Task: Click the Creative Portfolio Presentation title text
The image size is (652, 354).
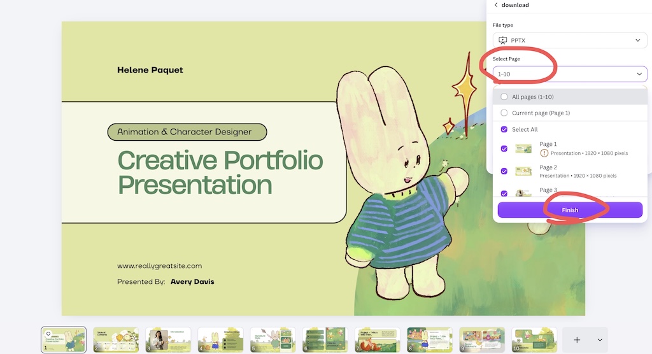Action: (x=220, y=172)
